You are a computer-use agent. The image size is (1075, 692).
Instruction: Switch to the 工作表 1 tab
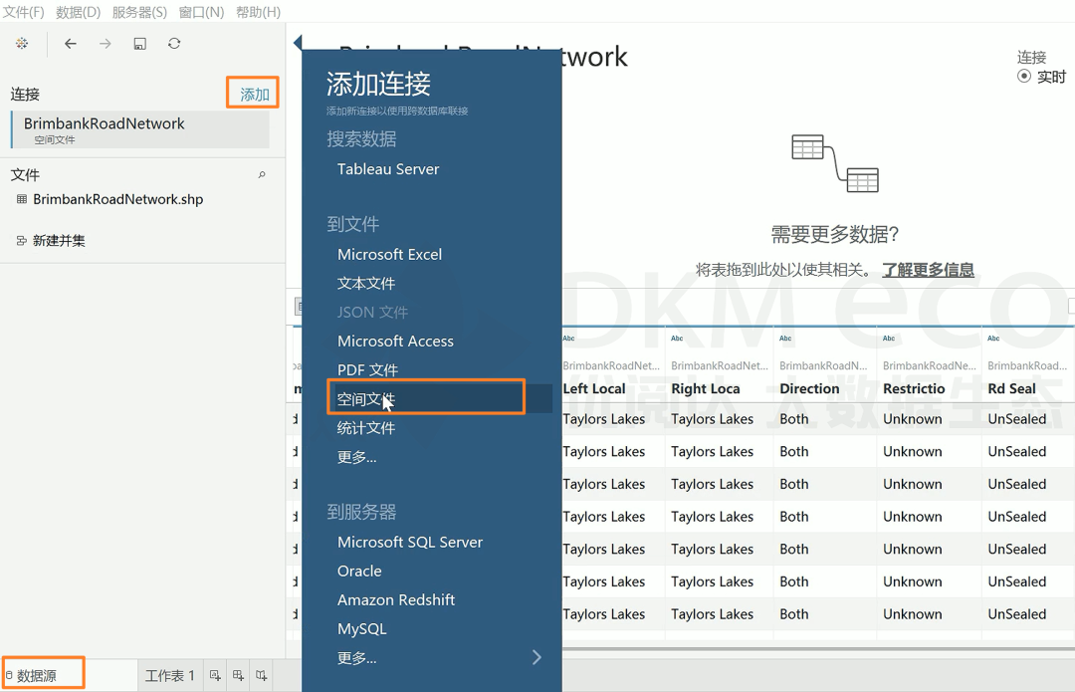coord(170,676)
